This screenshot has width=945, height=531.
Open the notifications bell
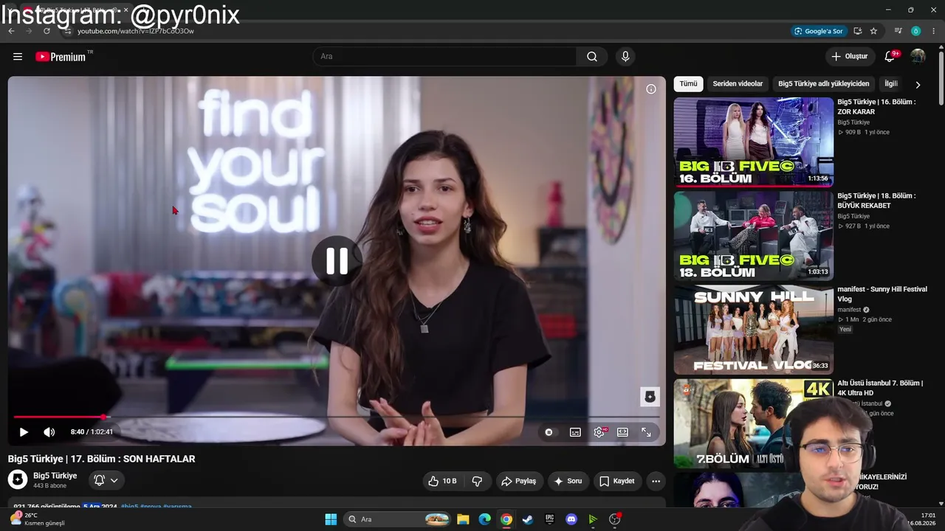(890, 57)
